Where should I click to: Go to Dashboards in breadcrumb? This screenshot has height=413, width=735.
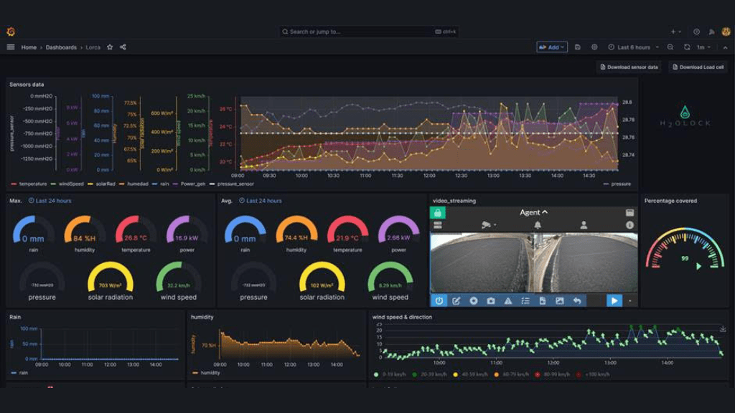(x=61, y=47)
